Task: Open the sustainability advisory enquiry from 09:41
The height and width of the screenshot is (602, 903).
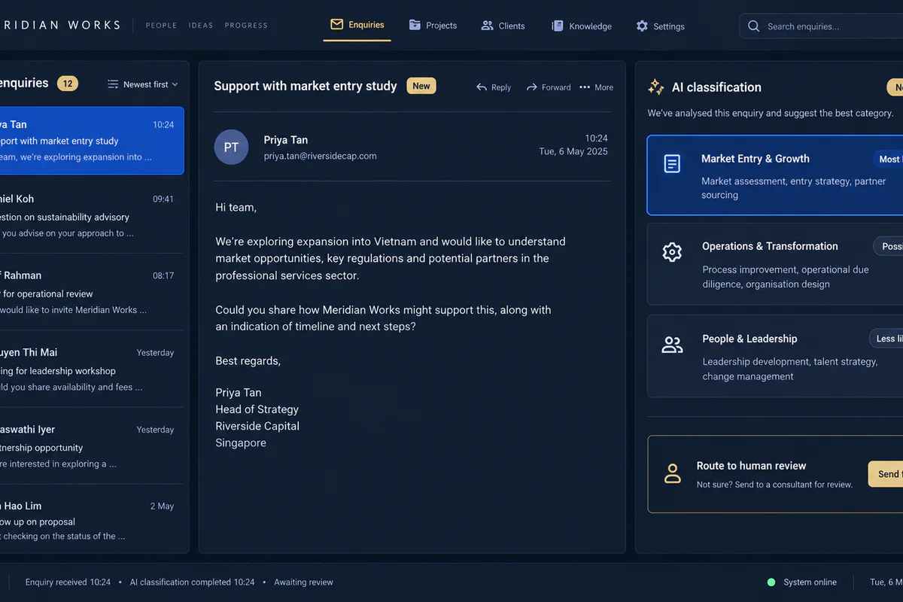Action: (92, 216)
